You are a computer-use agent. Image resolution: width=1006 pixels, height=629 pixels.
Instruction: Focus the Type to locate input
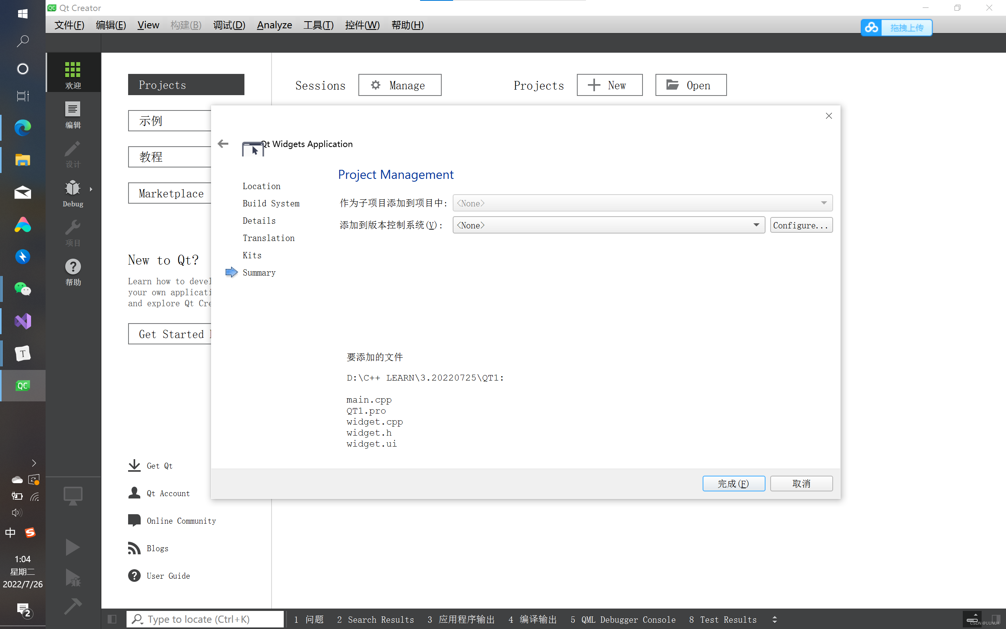[205, 619]
